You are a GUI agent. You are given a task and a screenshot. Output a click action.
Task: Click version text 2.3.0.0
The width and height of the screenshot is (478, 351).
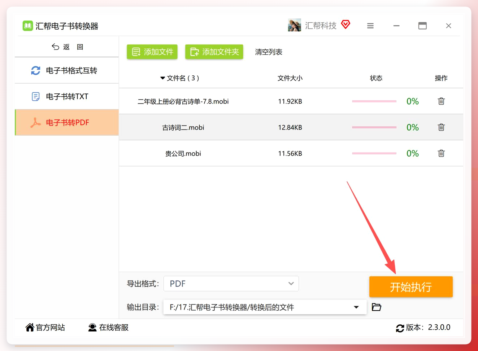click(439, 327)
